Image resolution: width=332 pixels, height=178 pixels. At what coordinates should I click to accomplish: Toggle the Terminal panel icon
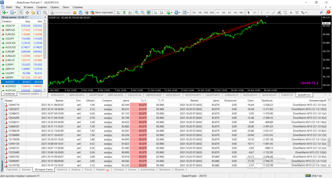pyautogui.click(x=39, y=12)
